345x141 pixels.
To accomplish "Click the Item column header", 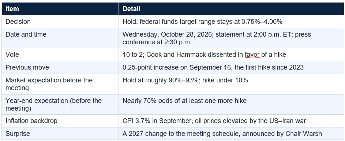I will coord(60,9).
